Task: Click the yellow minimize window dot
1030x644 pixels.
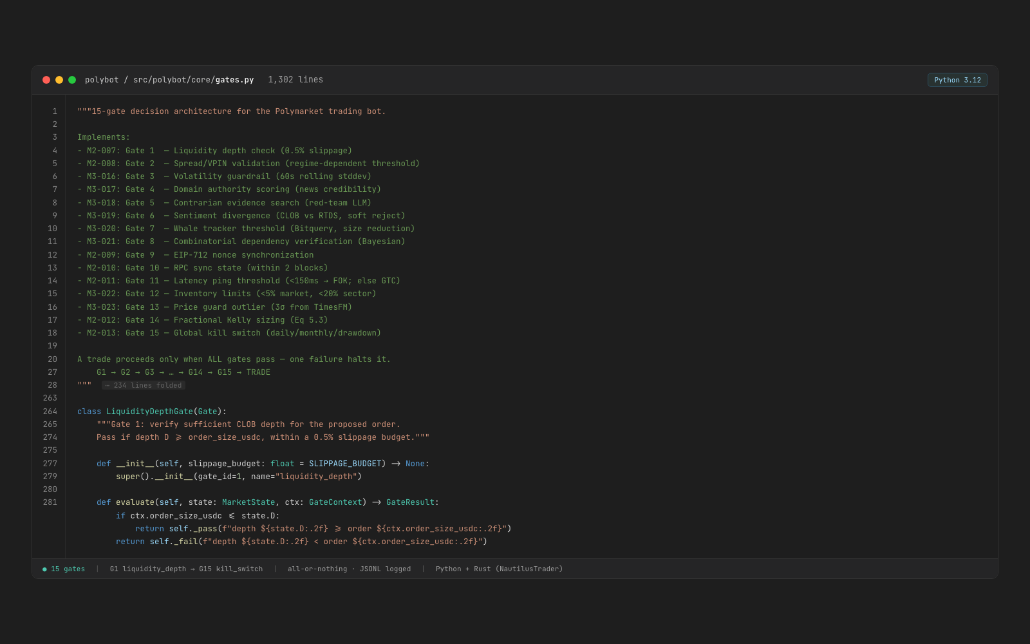Action: pyautogui.click(x=59, y=80)
